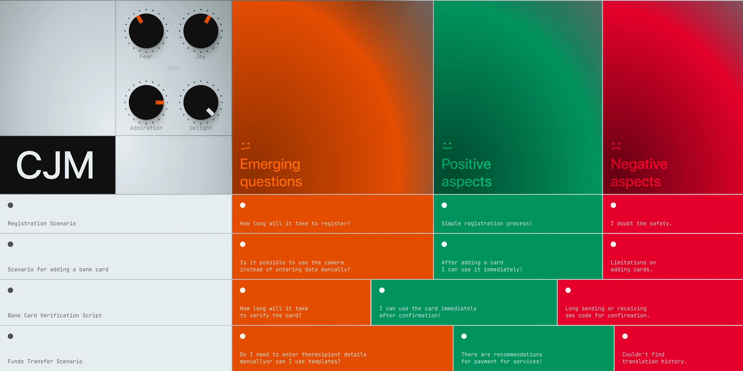Click the Fear dial knob
The image size is (743, 371).
(146, 31)
